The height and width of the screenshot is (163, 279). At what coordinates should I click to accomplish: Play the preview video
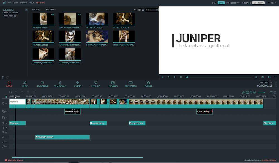175,77
